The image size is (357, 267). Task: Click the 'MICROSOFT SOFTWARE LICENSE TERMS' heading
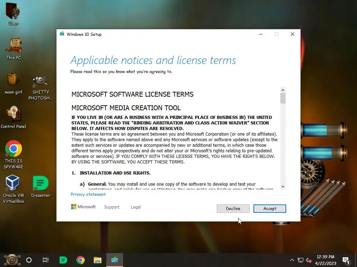coord(132,95)
